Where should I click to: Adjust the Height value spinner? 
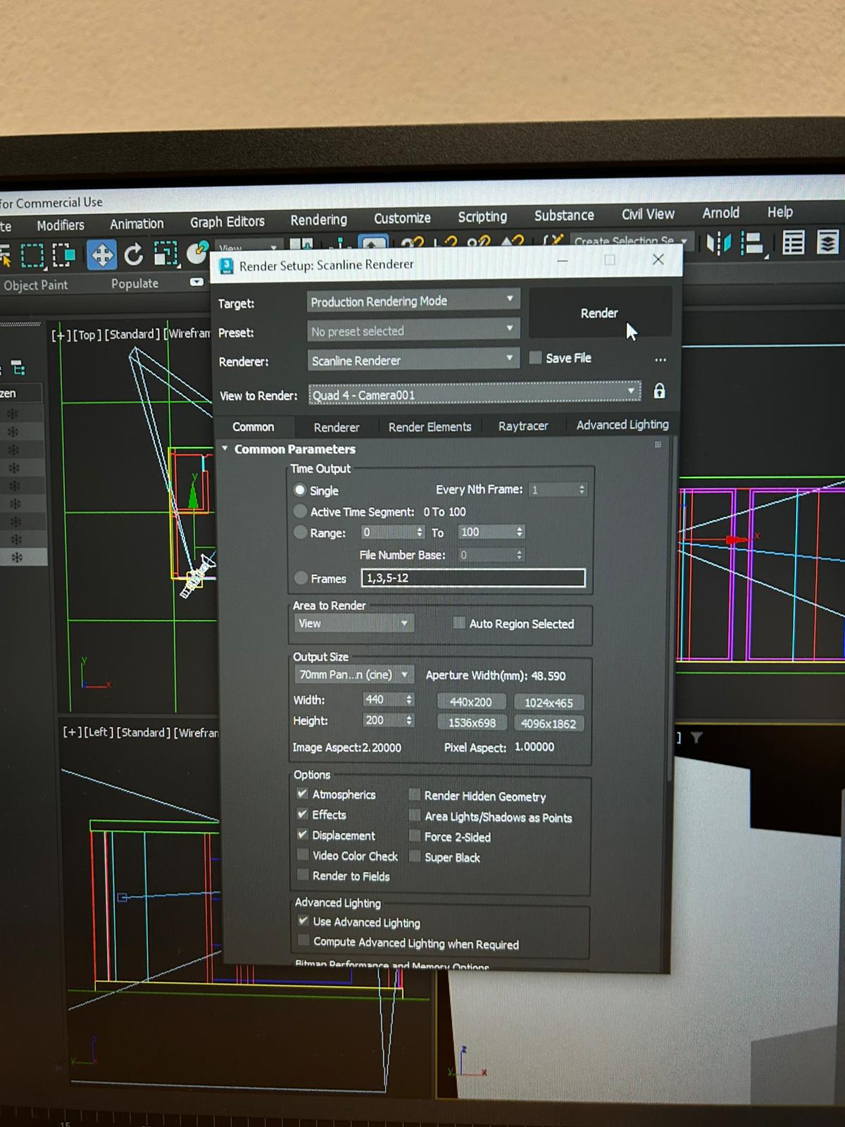click(409, 721)
